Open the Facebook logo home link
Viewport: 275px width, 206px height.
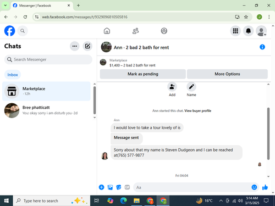tap(9, 31)
